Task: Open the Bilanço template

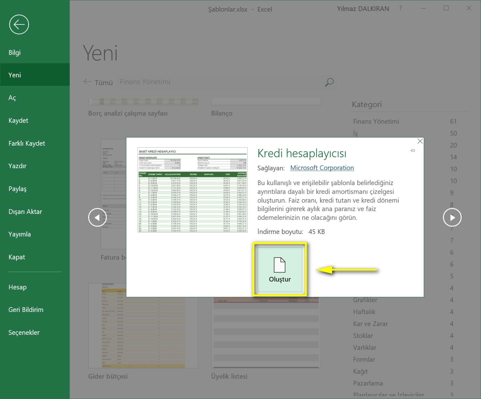Action: (222, 113)
